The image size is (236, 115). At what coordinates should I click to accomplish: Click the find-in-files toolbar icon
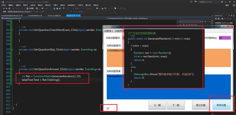coord(97,8)
